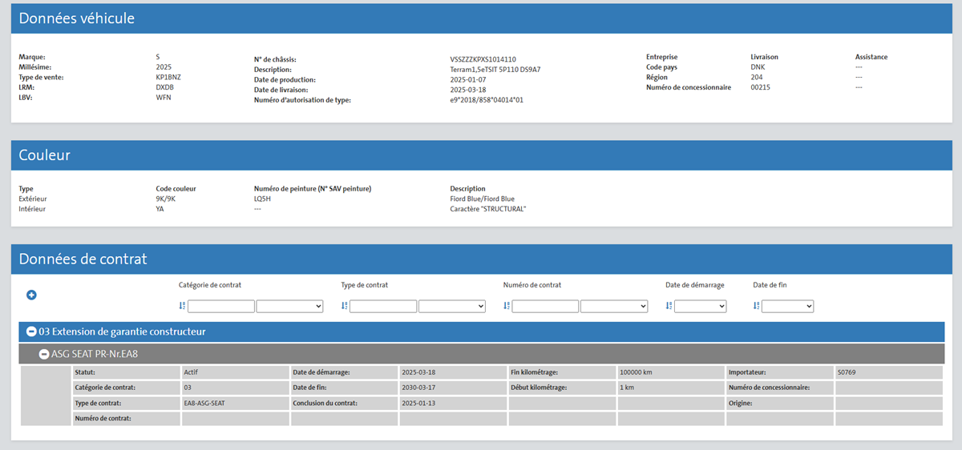Click the Catégorie de contrat text field

tap(221, 306)
